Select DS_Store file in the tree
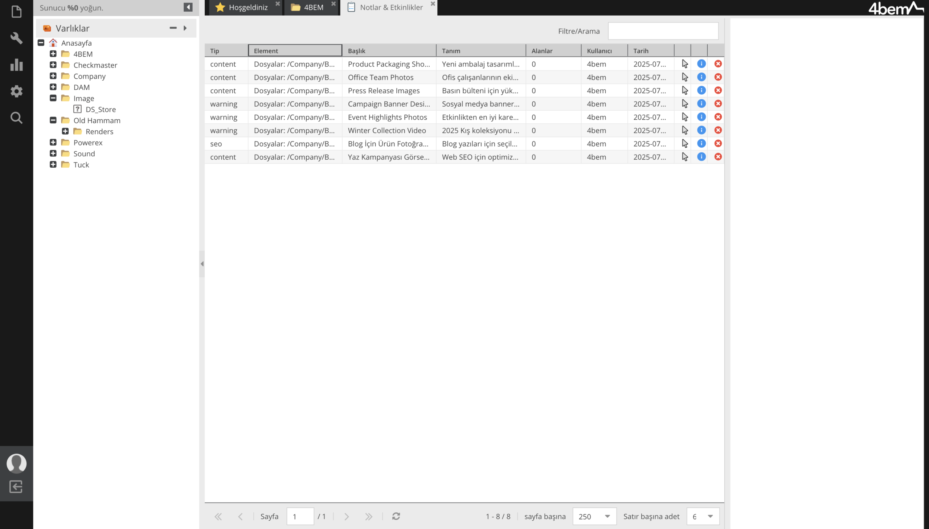Screen dimensions: 929x529 (101, 109)
